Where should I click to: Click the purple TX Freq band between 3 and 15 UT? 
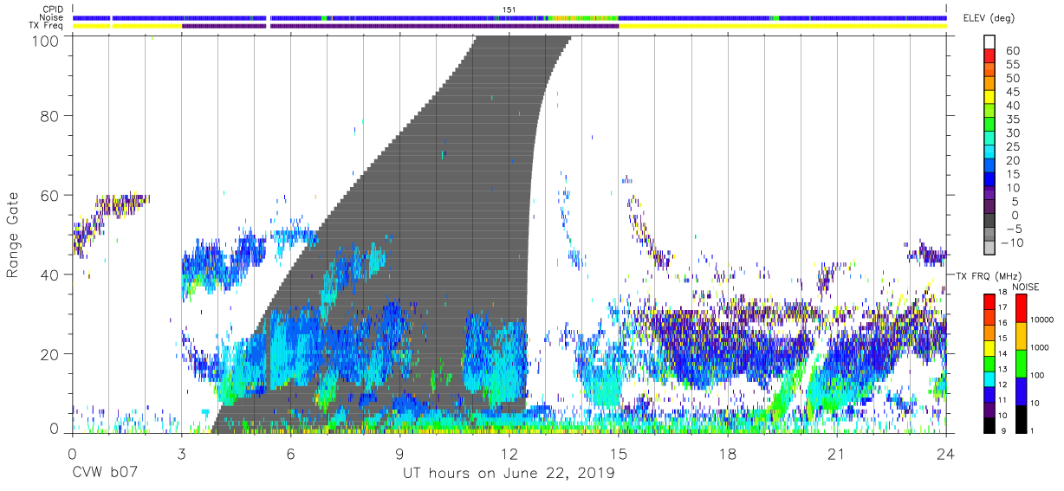click(399, 26)
